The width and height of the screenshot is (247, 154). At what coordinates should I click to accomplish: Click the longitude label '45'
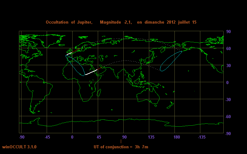(99, 137)
